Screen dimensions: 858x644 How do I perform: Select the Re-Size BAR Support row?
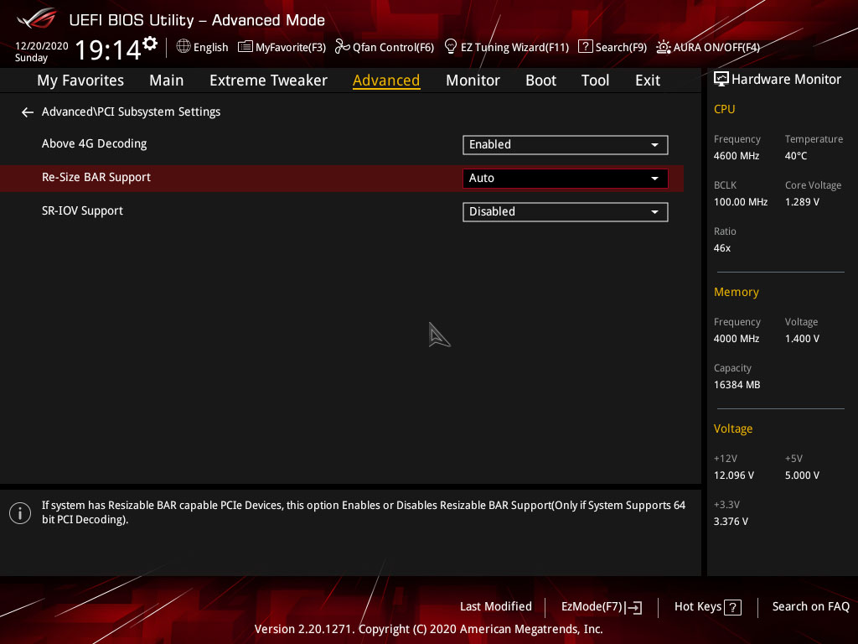pos(342,178)
